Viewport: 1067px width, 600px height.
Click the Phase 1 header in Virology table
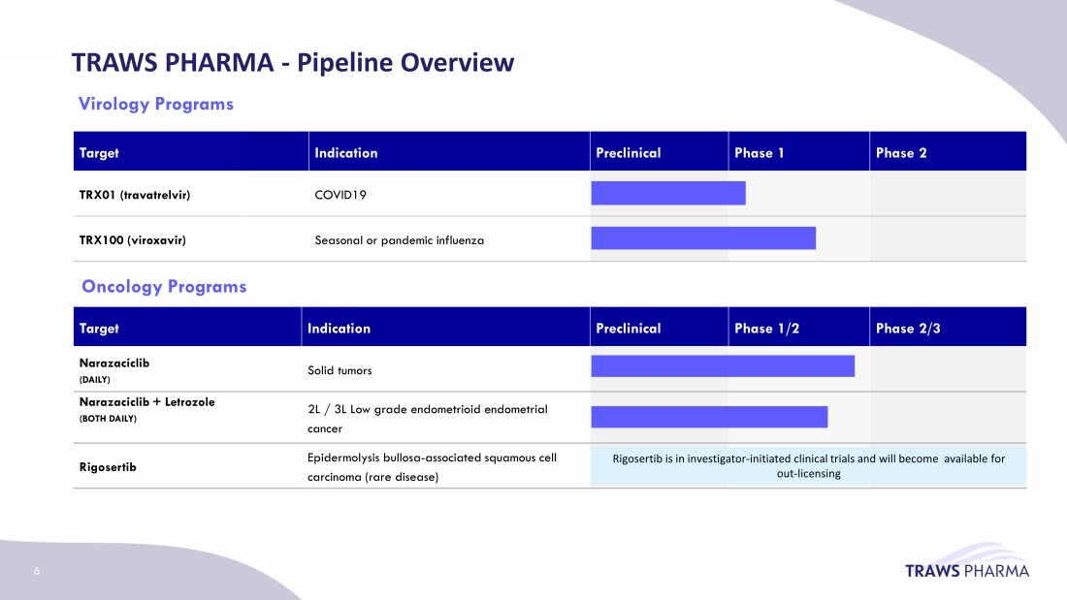coord(760,152)
